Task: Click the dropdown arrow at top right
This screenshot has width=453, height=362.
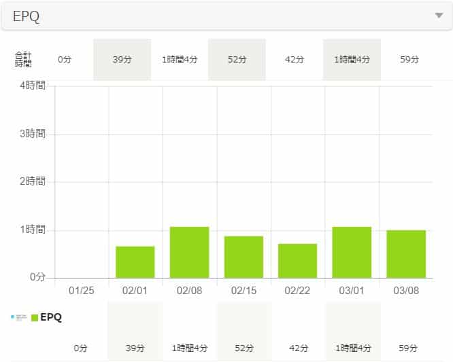Action: click(439, 16)
